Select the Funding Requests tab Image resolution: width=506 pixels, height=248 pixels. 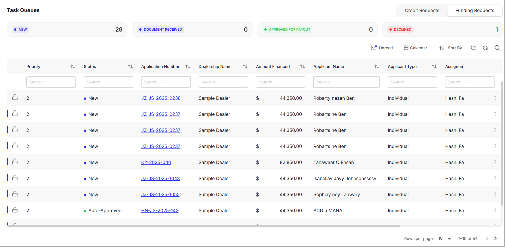click(x=474, y=10)
